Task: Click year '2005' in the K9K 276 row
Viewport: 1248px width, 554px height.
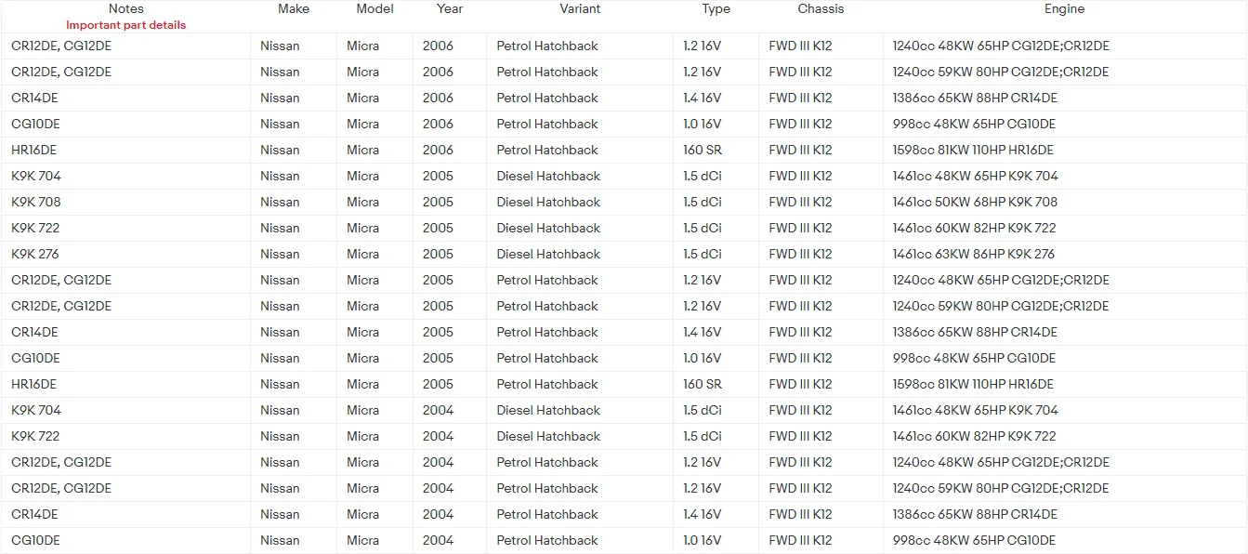Action: point(438,254)
